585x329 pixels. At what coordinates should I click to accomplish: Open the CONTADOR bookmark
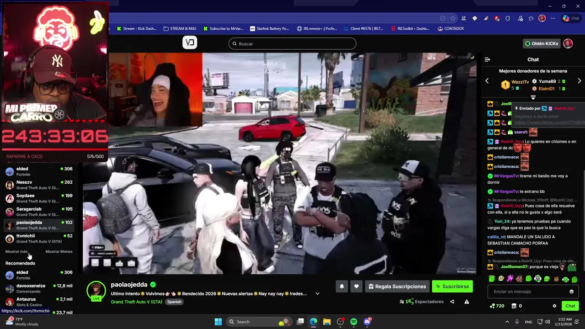[x=451, y=28]
